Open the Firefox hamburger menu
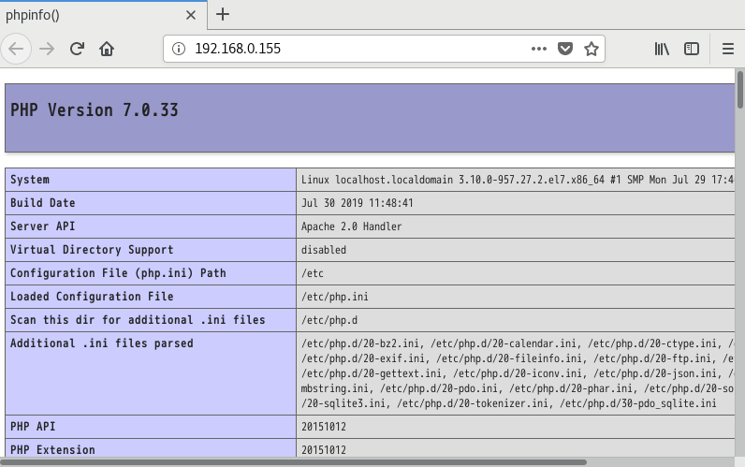 [x=728, y=49]
